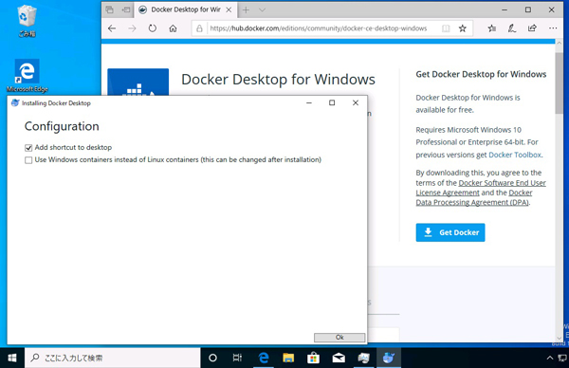This screenshot has width=569, height=368.
Task: Close the Installing Docker Desktop window
Action: pyautogui.click(x=356, y=102)
